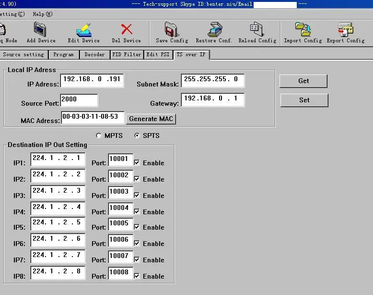
Task: Toggle the Enable checkbox for IP1
Action: [137, 163]
